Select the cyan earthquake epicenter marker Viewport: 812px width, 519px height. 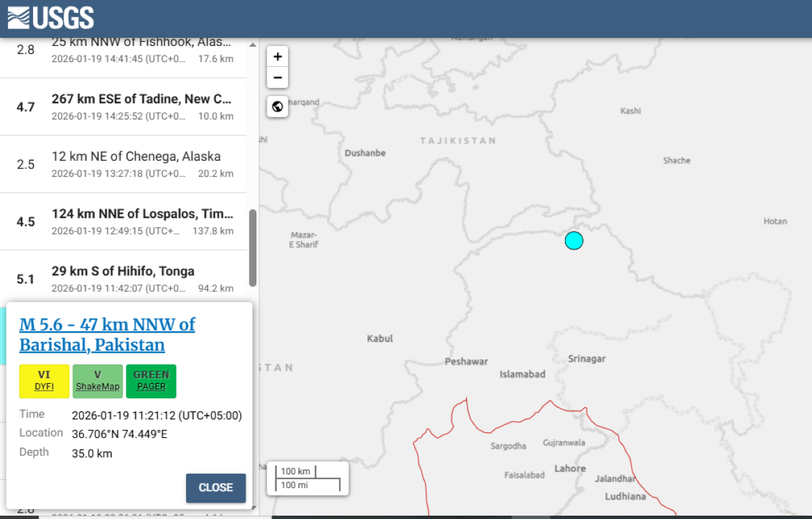[574, 240]
